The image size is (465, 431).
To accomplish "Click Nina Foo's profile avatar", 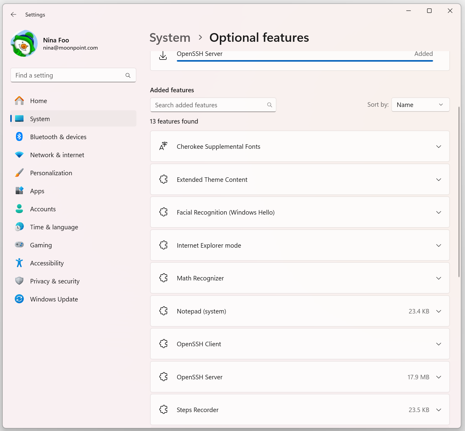I will (24, 44).
